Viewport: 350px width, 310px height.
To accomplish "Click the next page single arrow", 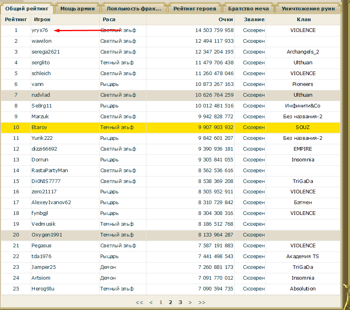I will point(190,302).
